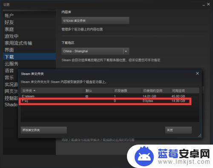Select China - Shanghai region combo box
Screen dimensions: 213x168
click(95, 51)
